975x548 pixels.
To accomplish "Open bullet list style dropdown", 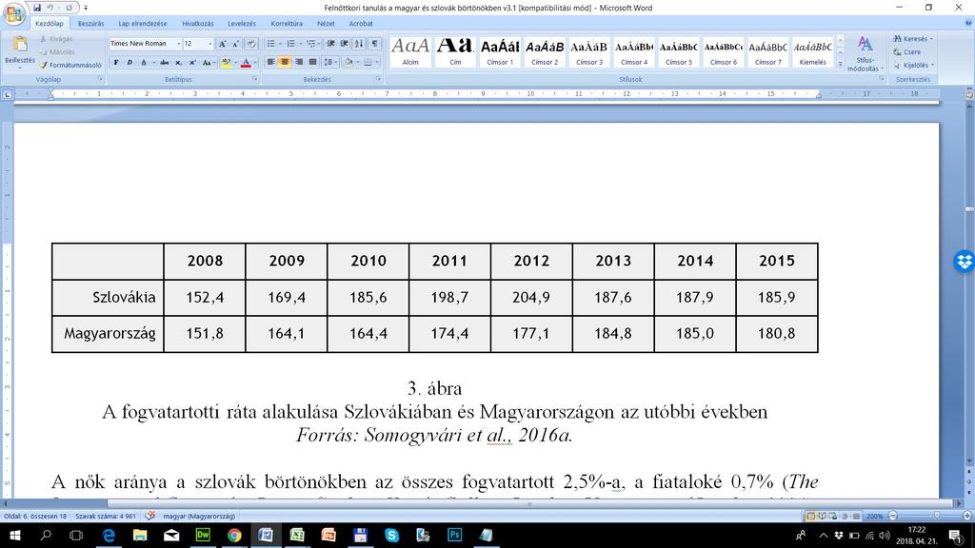I will (x=280, y=44).
